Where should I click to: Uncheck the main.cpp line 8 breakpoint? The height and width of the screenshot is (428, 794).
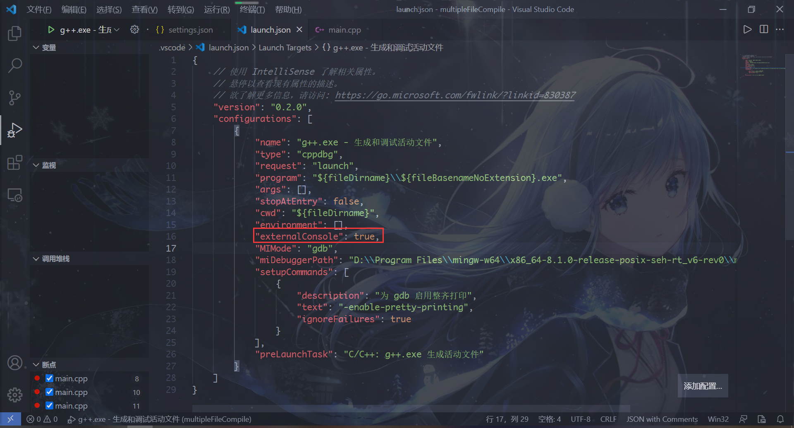click(50, 378)
